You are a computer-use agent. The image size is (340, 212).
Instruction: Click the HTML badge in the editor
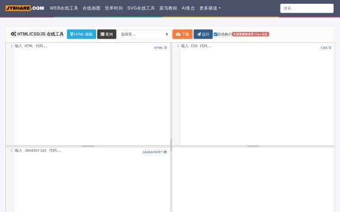[x=160, y=48]
